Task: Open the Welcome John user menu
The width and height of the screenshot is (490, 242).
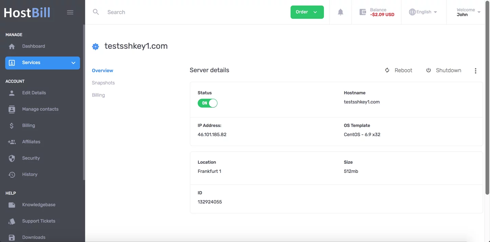Action: [x=468, y=12]
